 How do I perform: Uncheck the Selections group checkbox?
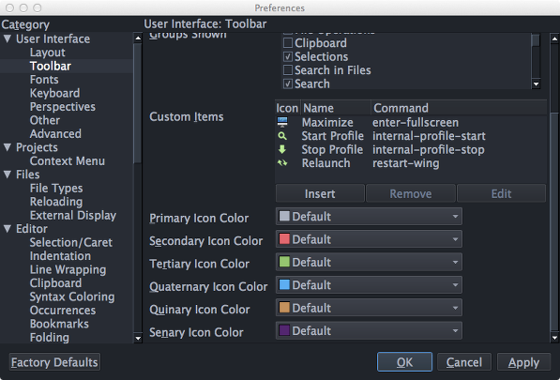point(287,56)
